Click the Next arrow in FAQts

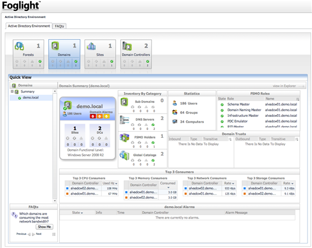33,234
